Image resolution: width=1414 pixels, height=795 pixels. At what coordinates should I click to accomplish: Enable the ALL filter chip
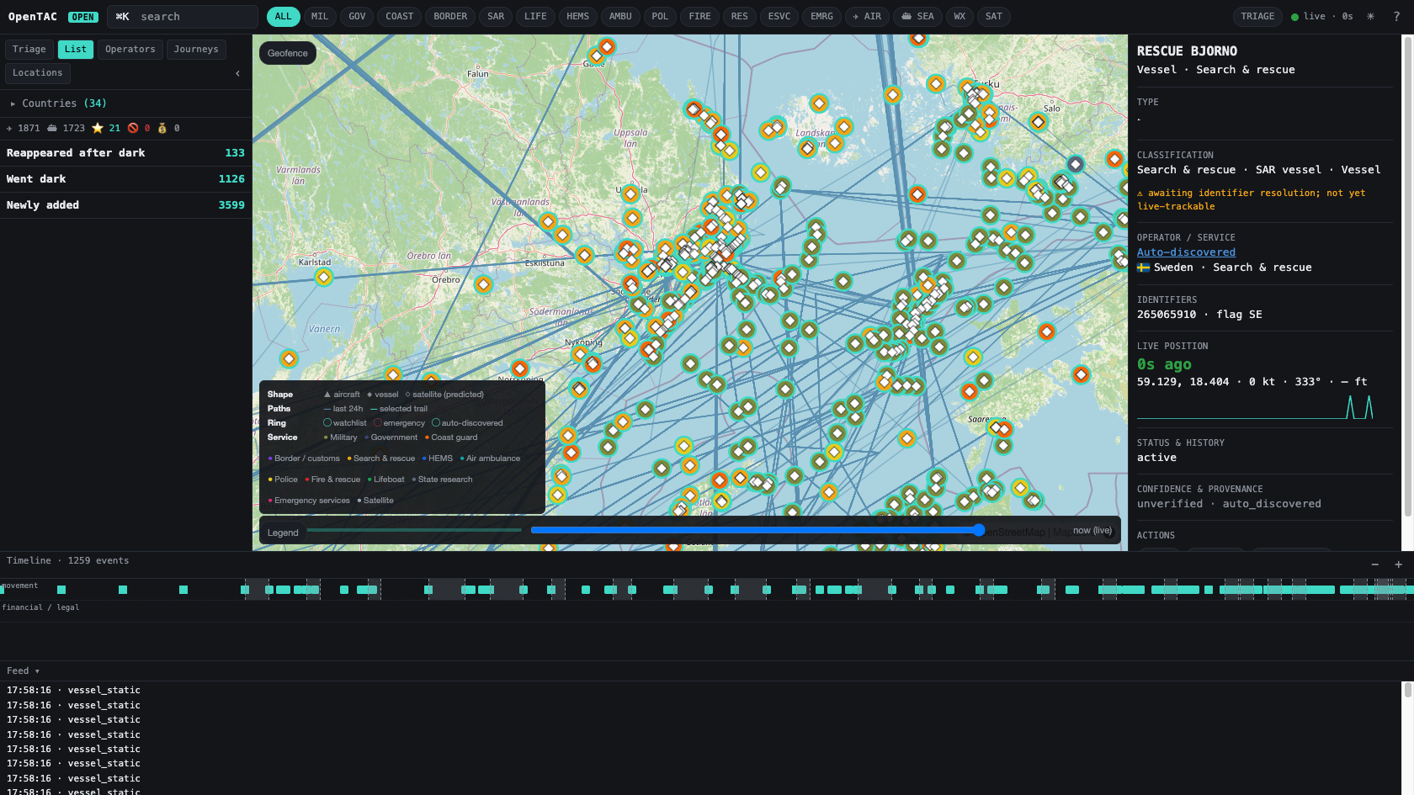coord(283,17)
